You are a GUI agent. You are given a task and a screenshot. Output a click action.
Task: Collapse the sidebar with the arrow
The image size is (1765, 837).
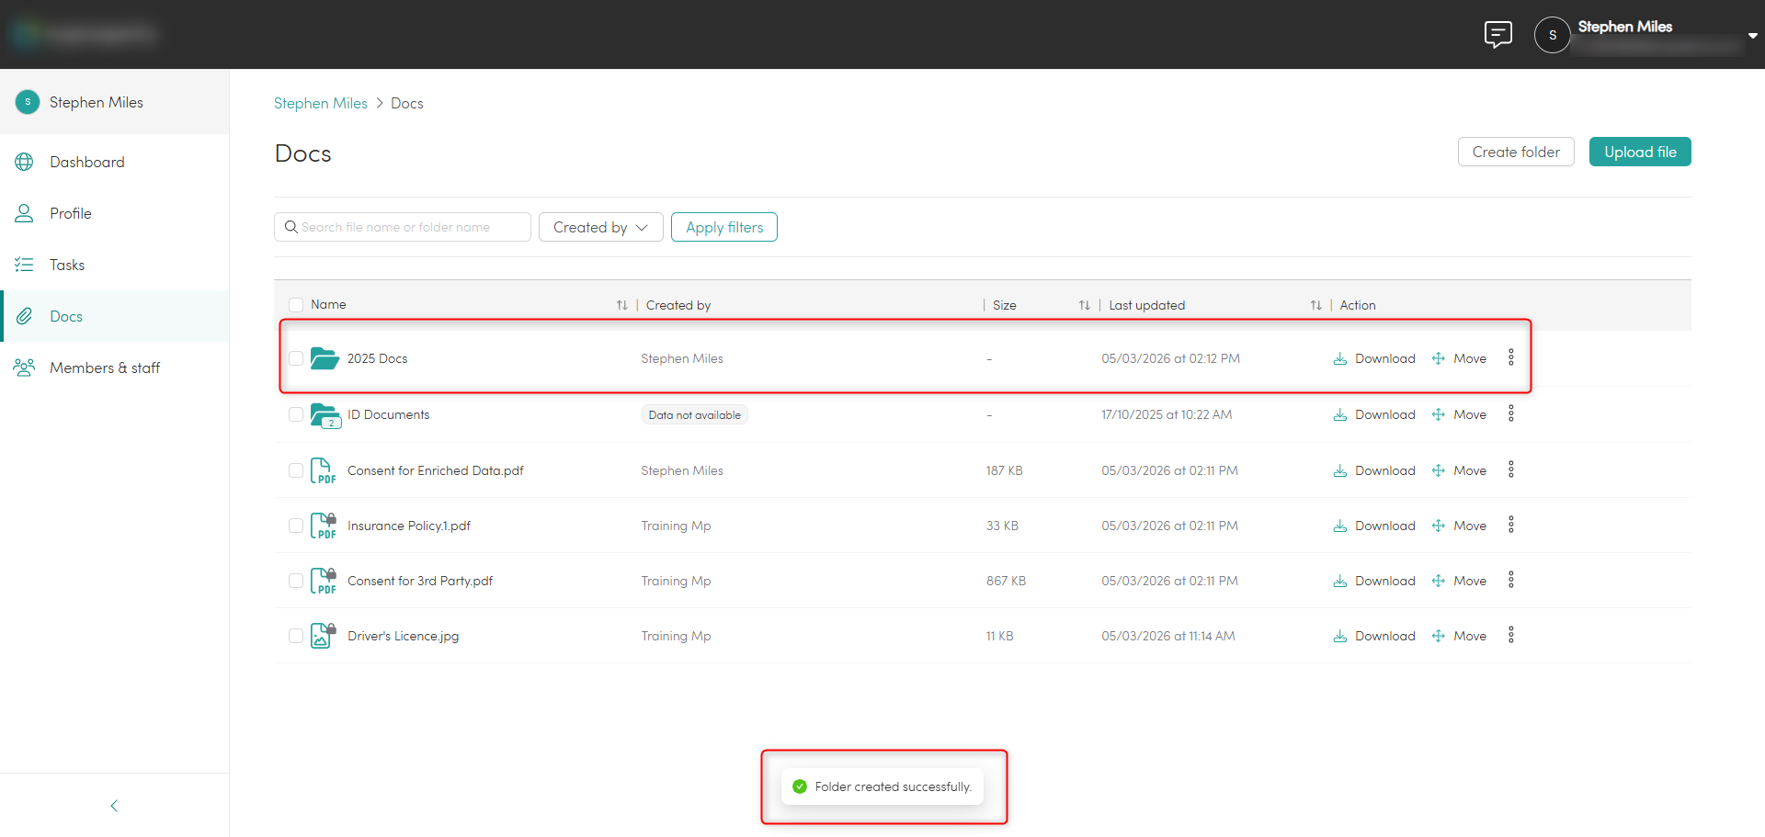point(114,806)
